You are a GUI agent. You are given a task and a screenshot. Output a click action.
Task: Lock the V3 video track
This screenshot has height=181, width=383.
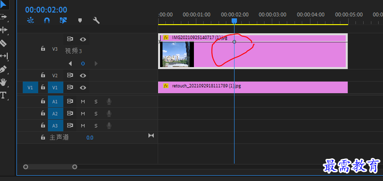coord(43,49)
